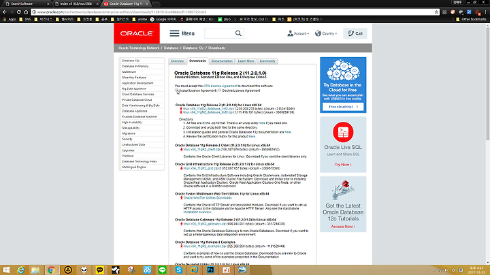Launch Internet Explorer from taskbar

[x=20, y=270]
